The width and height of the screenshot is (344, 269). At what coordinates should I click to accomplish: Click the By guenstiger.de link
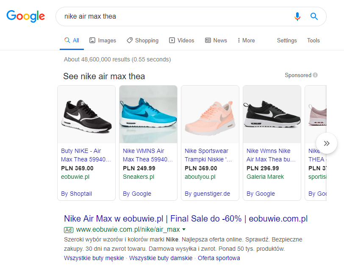207,194
